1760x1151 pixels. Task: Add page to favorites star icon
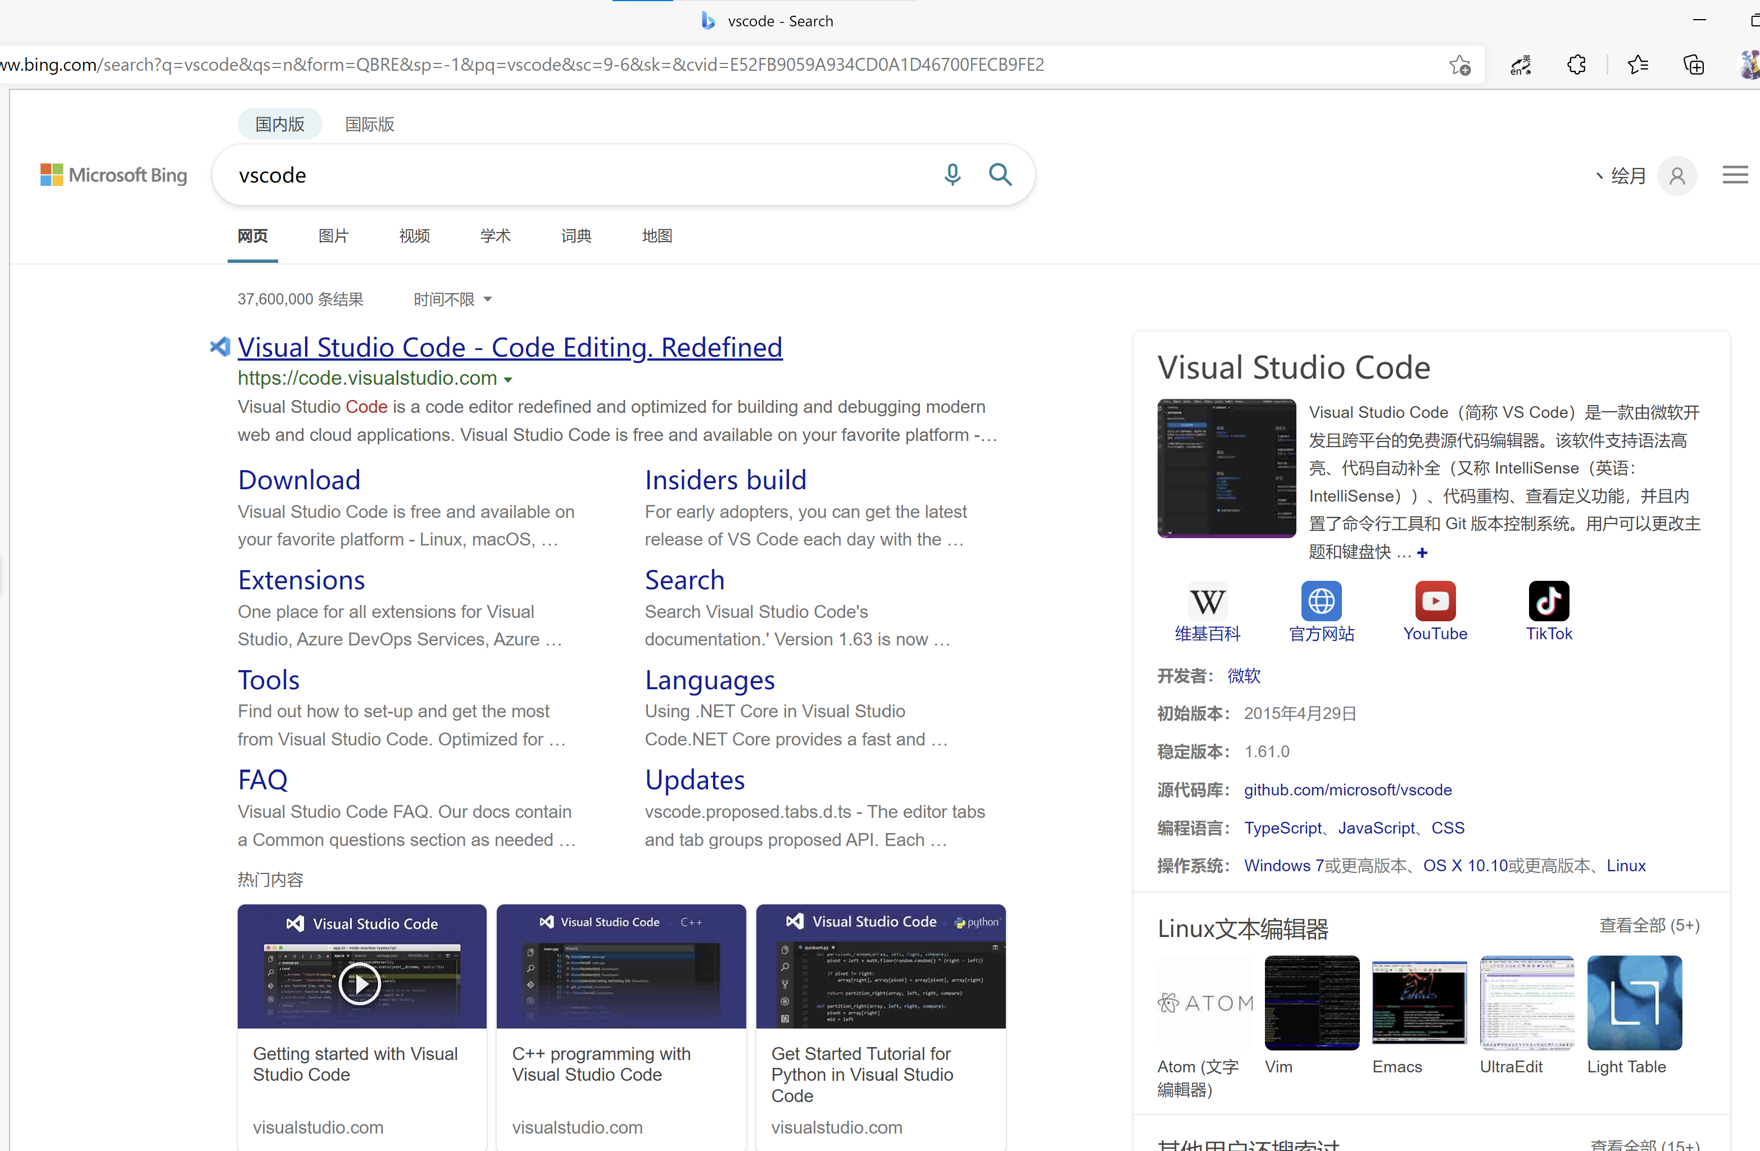(x=1460, y=65)
